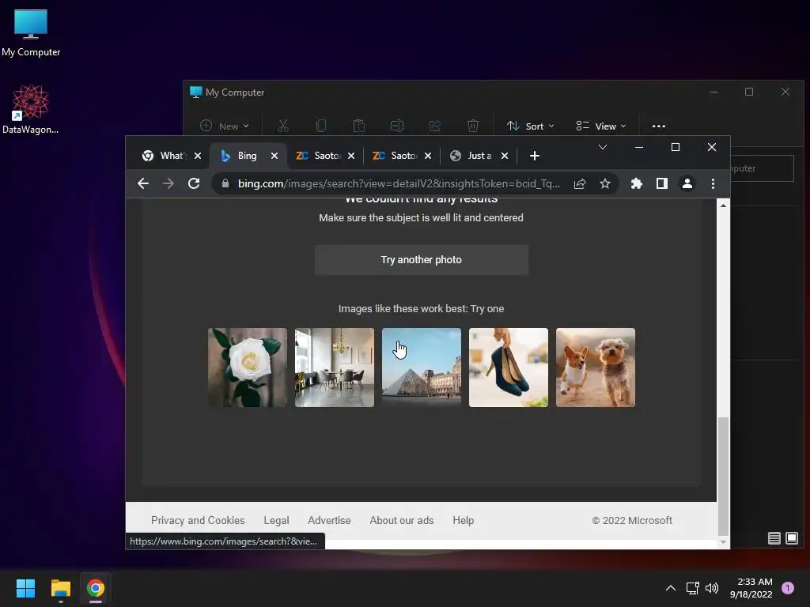Switch to large icons view in My Computer
Viewport: 810px width, 607px height.
[x=791, y=538]
